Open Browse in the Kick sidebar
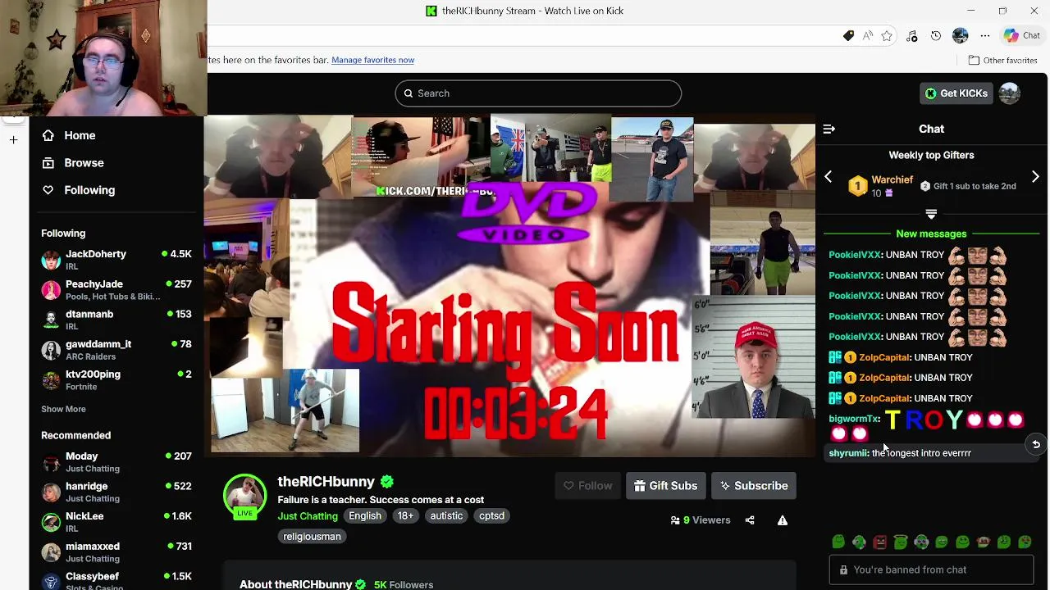This screenshot has width=1050, height=590. tap(84, 162)
